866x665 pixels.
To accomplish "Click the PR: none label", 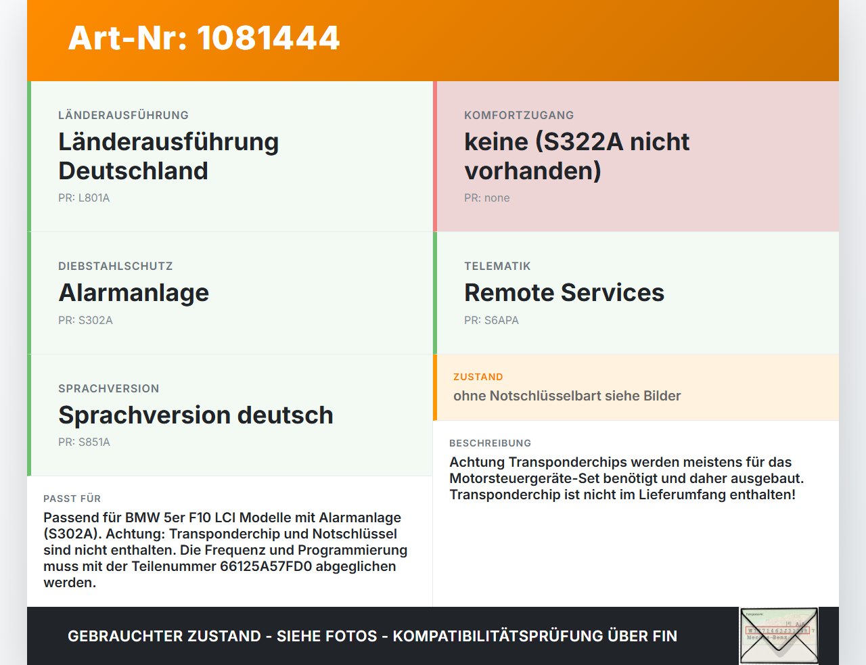I will 487,198.
